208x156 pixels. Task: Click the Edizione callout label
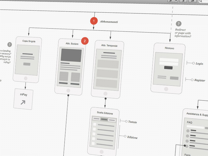tap(132, 138)
